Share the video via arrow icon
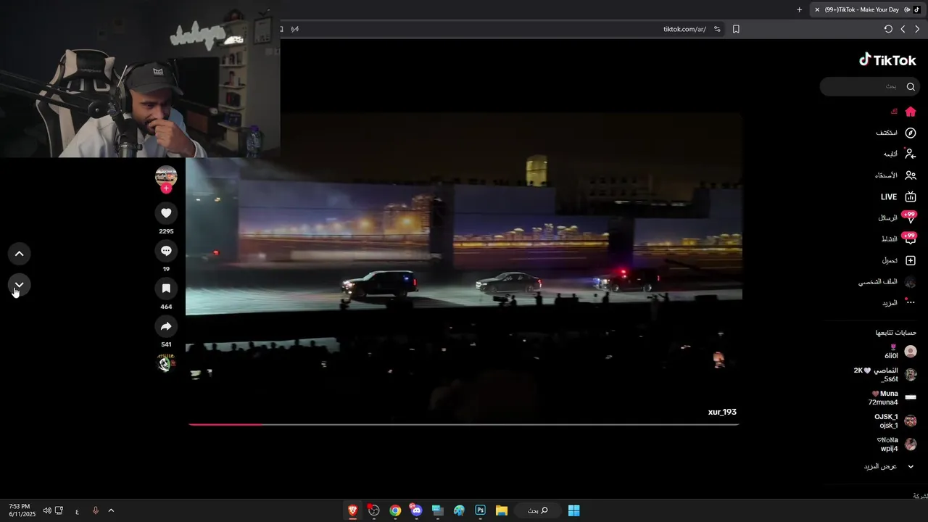The image size is (928, 522). coord(166,326)
